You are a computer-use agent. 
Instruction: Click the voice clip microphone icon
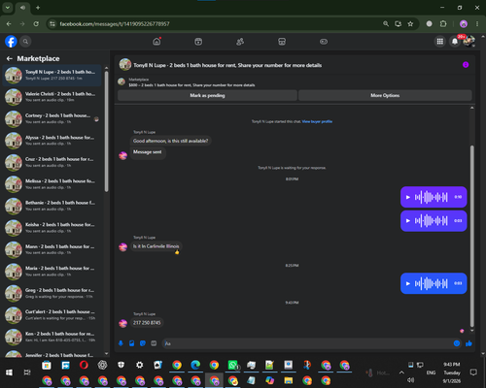tap(121, 343)
